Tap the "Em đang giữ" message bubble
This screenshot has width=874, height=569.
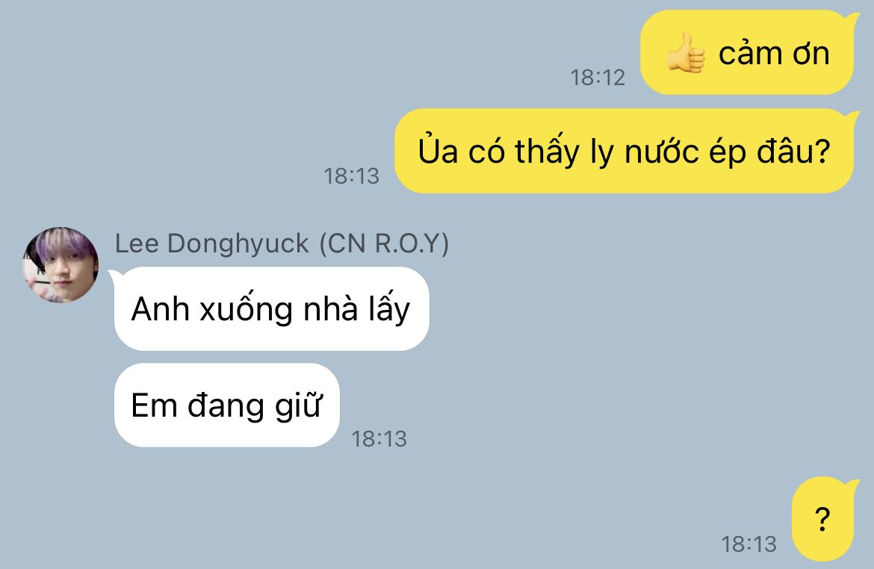point(227,405)
